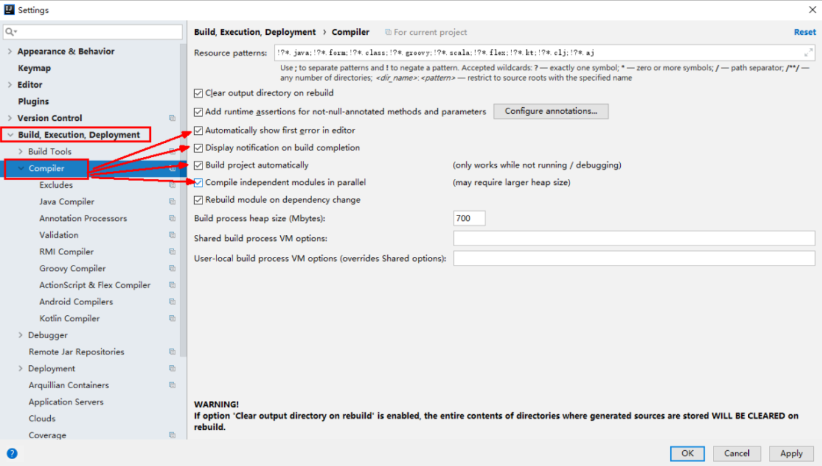The width and height of the screenshot is (822, 466).
Task: Select Keymap in the settings tree
Action: pyautogui.click(x=34, y=68)
